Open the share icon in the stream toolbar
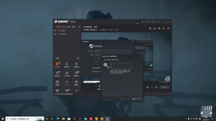 (168, 29)
